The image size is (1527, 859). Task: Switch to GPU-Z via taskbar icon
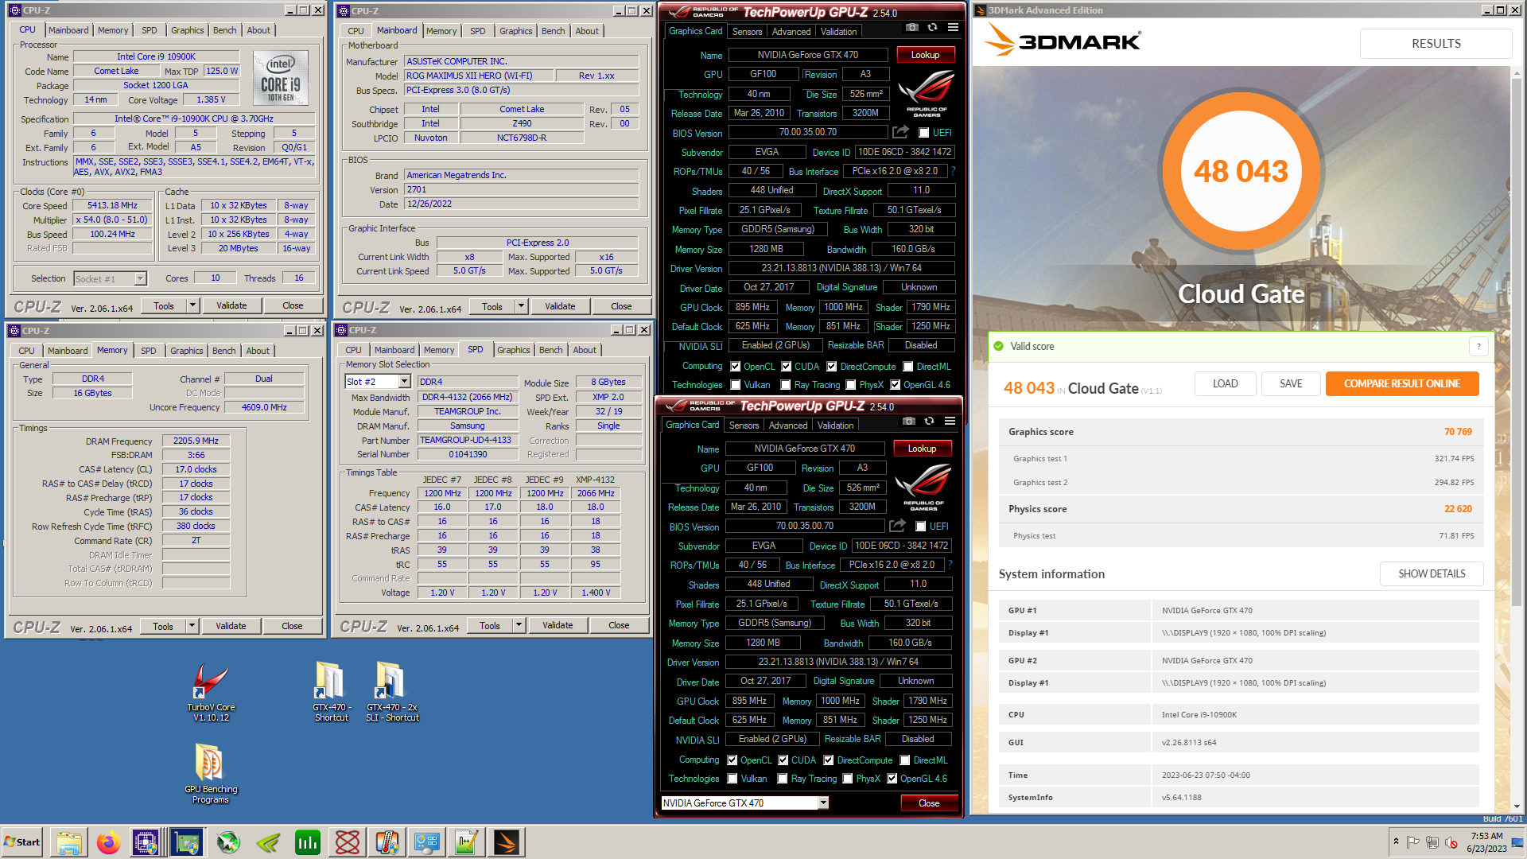tap(187, 842)
